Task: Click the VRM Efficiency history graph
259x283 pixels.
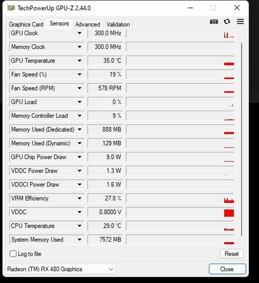Action: coord(180,198)
